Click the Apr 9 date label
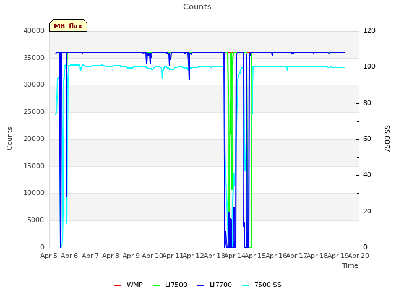The width and height of the screenshot is (396, 297). (131, 256)
